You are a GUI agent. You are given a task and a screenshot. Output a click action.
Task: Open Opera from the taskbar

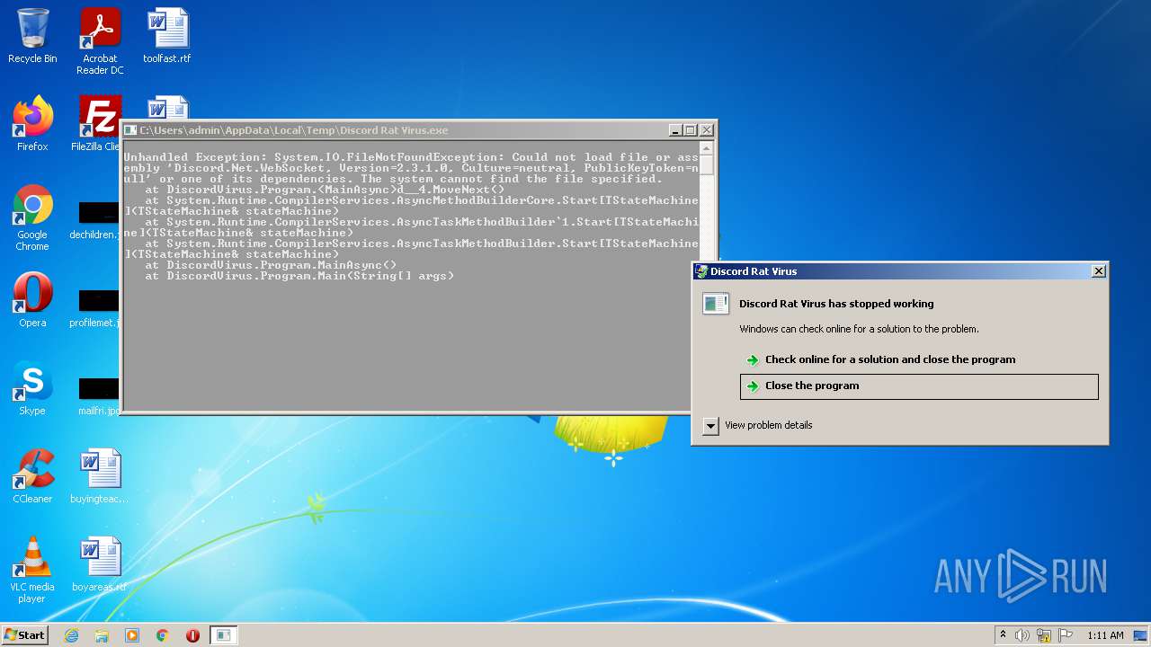192,635
